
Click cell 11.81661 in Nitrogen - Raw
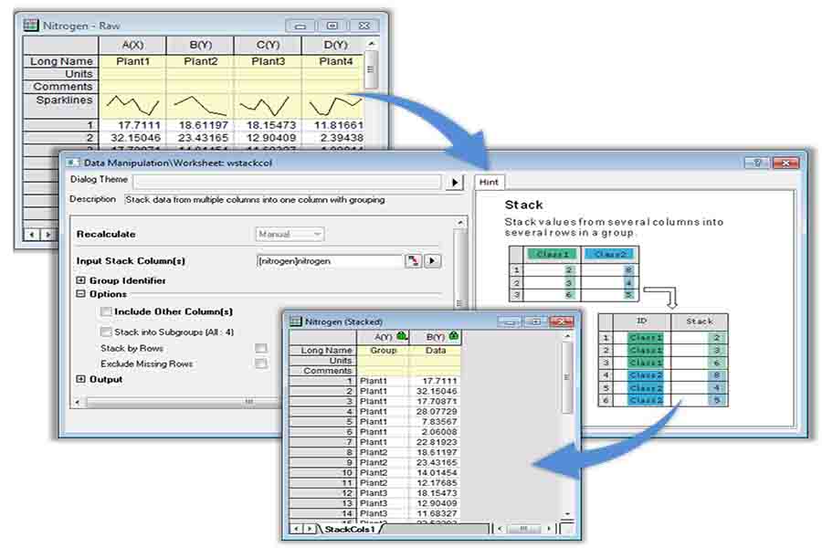tap(332, 125)
